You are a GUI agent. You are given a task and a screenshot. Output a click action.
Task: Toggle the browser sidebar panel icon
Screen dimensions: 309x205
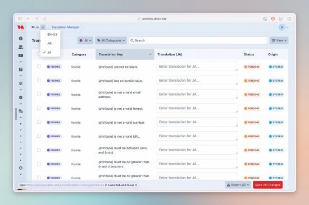coord(20,18)
